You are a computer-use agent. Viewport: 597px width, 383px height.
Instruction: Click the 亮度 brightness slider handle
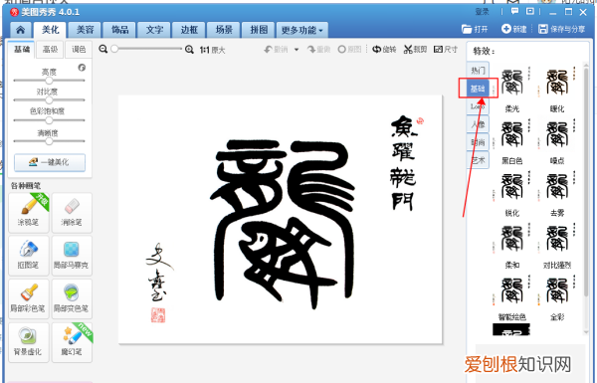49,81
